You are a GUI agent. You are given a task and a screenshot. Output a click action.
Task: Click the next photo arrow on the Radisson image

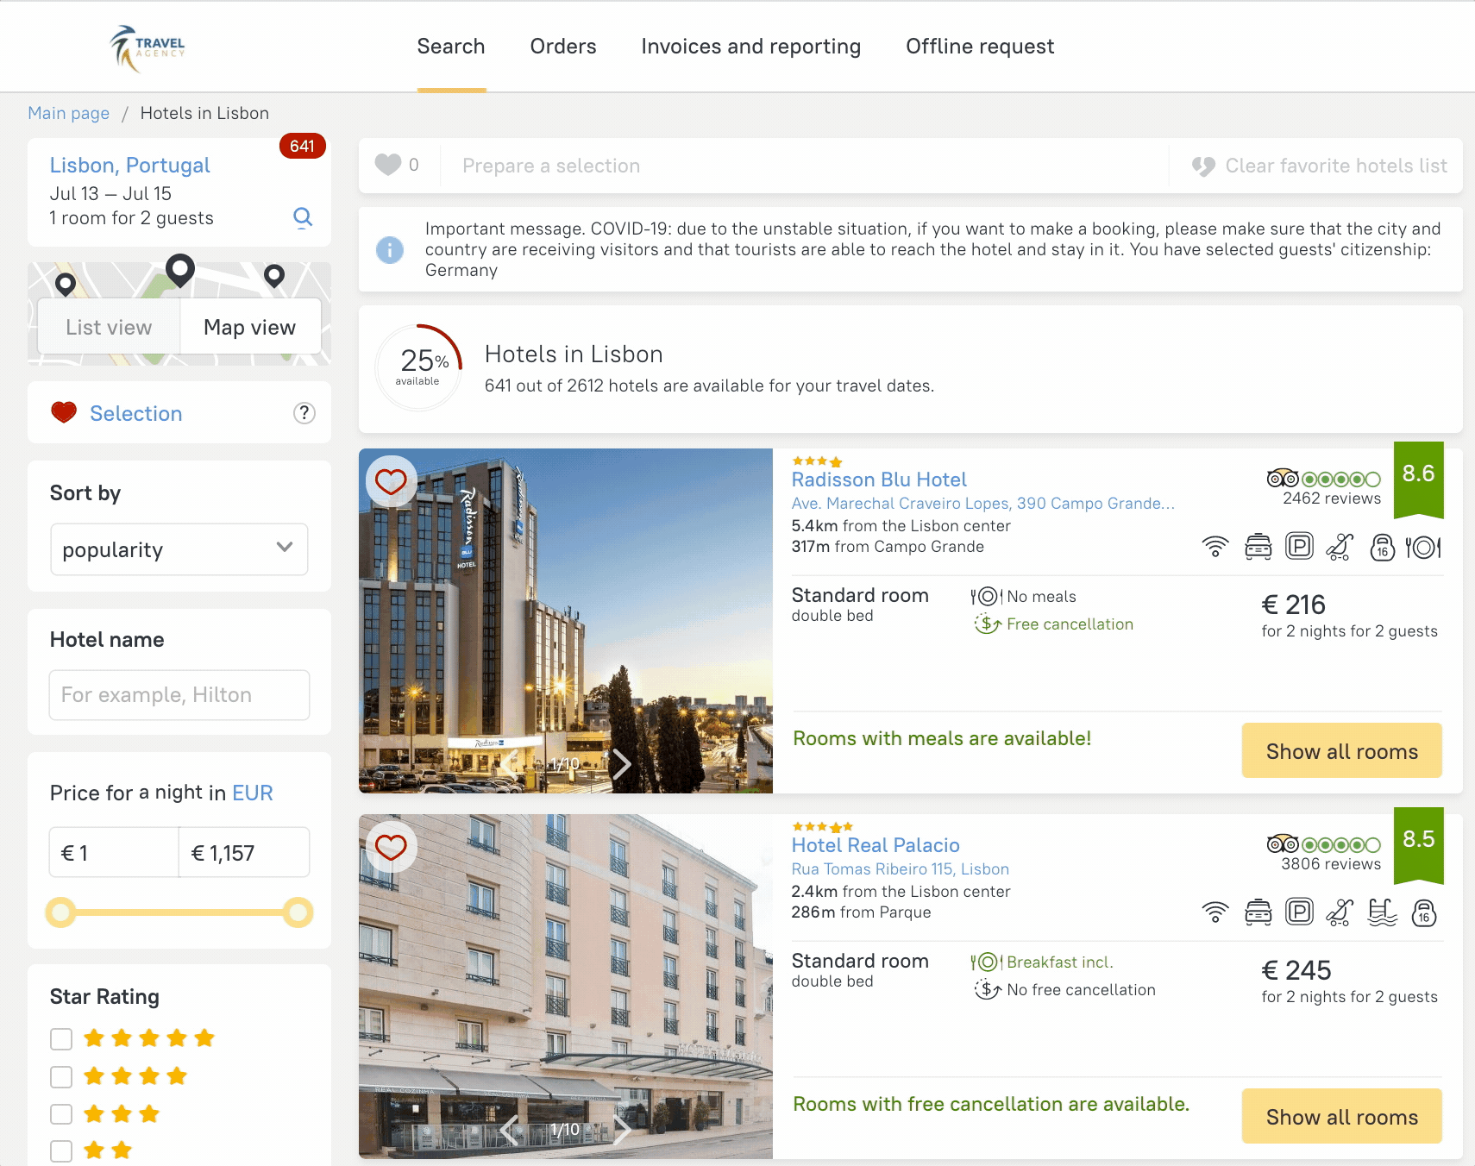pos(621,763)
